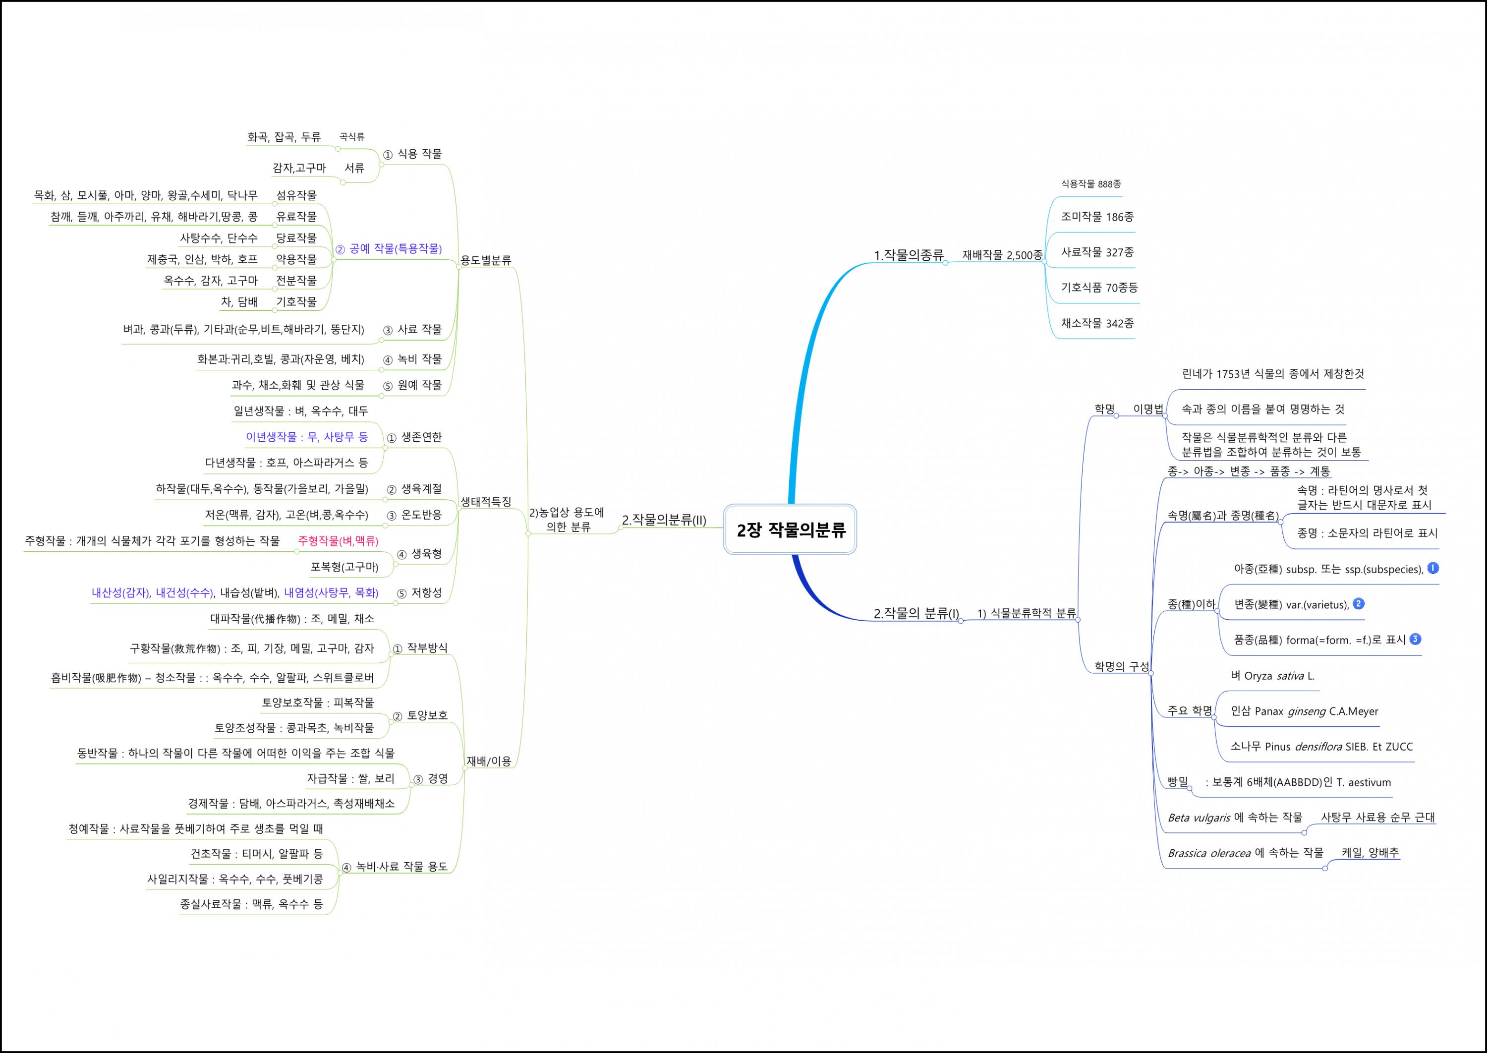Select the 2)농업상 용도에 의한 분류 node
The height and width of the screenshot is (1053, 1487).
[567, 520]
